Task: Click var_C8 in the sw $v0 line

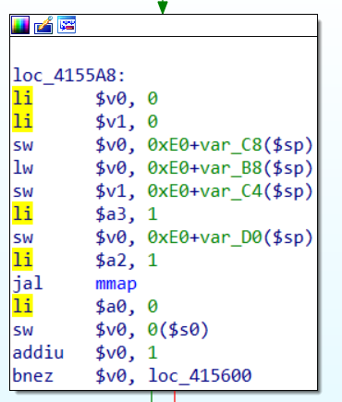Action: click(231, 145)
